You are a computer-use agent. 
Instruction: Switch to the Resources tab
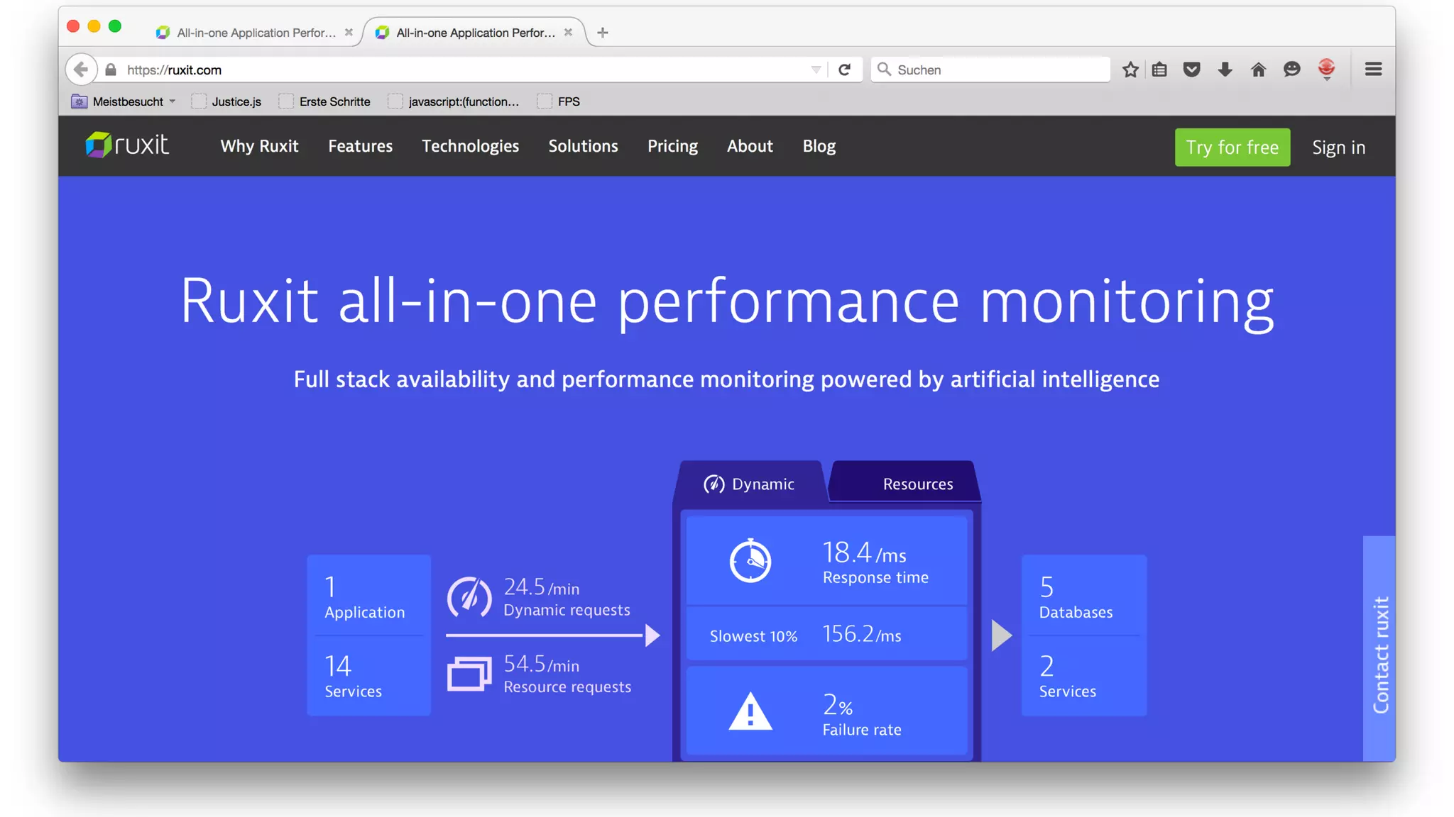pyautogui.click(x=917, y=484)
